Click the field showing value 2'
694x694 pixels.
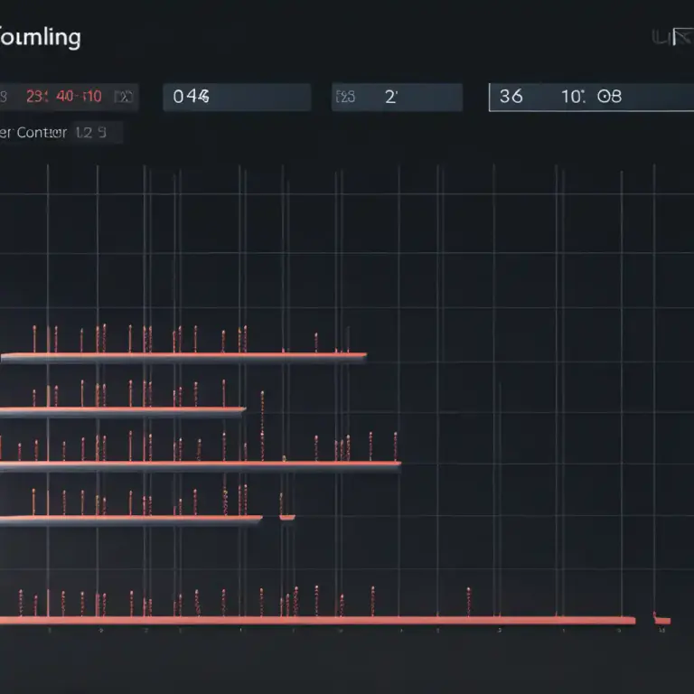(397, 97)
